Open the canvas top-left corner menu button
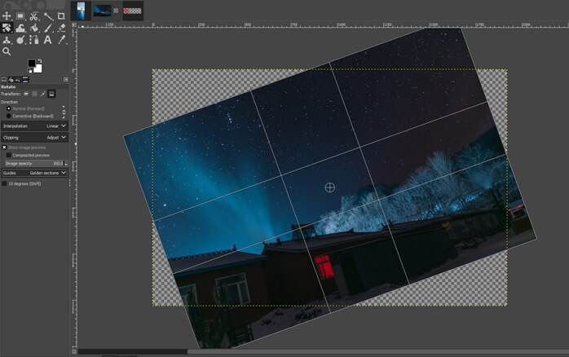 [74, 25]
